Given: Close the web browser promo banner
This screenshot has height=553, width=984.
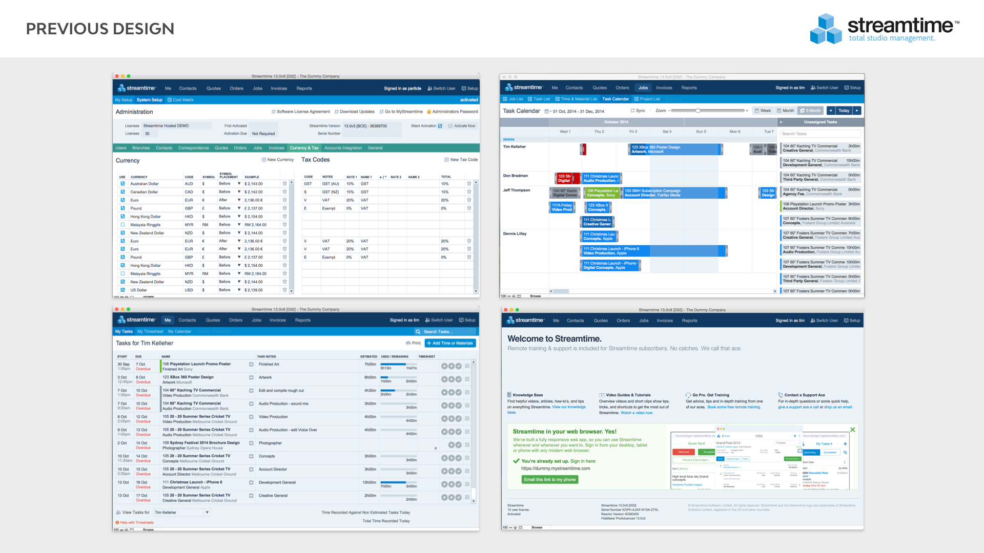Looking at the screenshot, I should tap(852, 430).
